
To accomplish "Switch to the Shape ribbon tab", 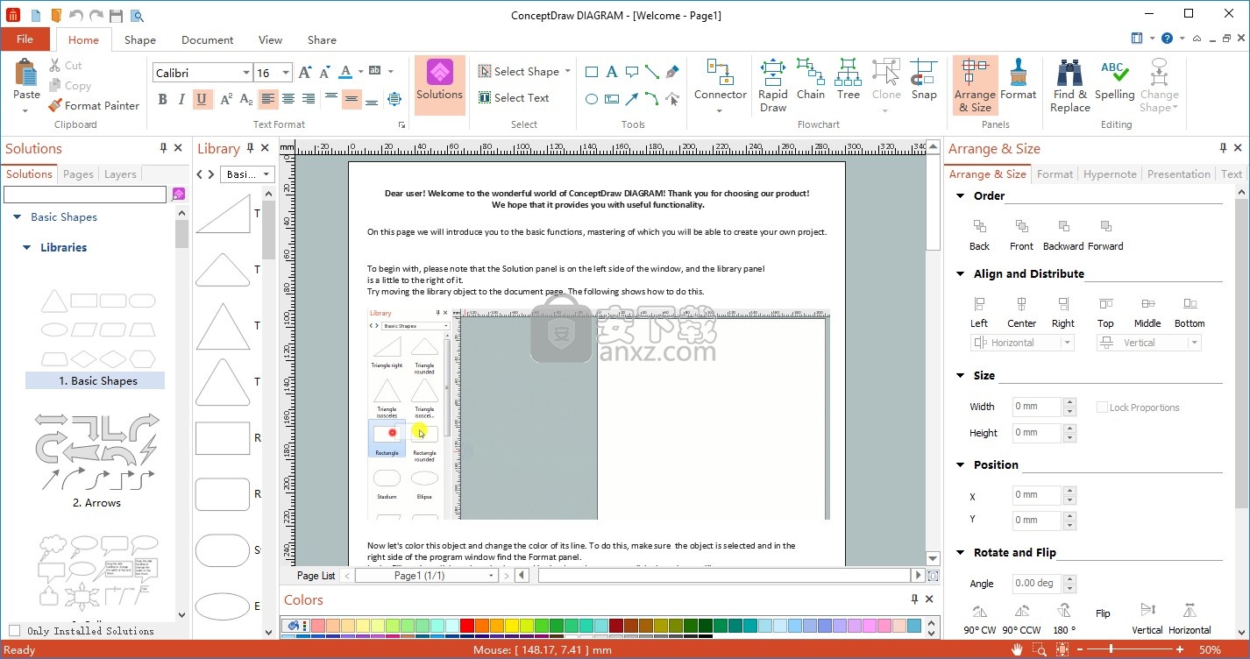I will click(139, 39).
